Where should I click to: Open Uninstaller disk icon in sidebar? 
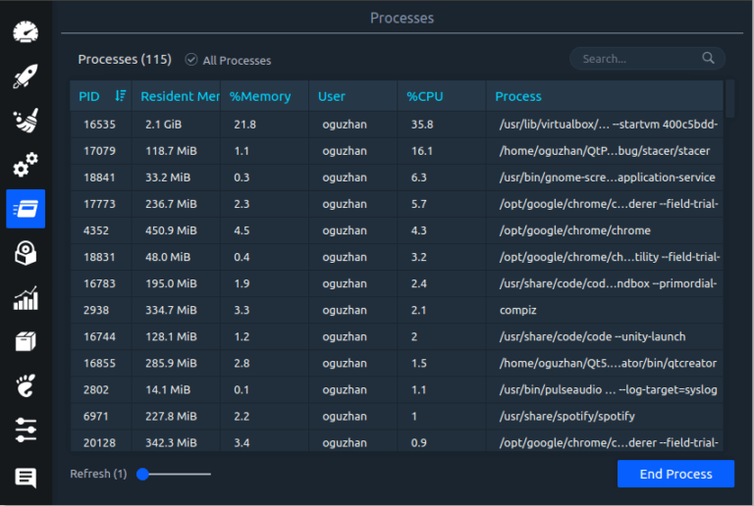tap(26, 254)
